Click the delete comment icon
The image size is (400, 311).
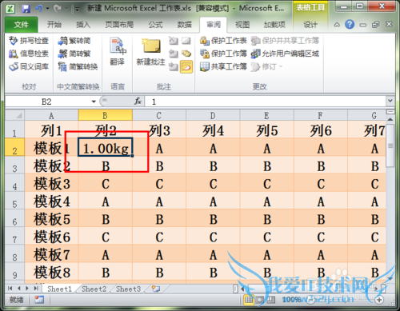point(174,41)
